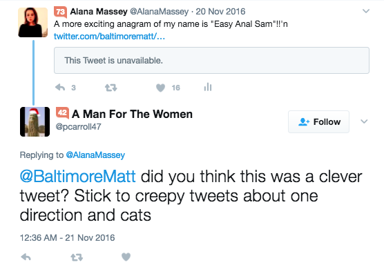Open the 20 Nov 2016 timestamp
This screenshot has width=384, height=267.
pyautogui.click(x=220, y=12)
